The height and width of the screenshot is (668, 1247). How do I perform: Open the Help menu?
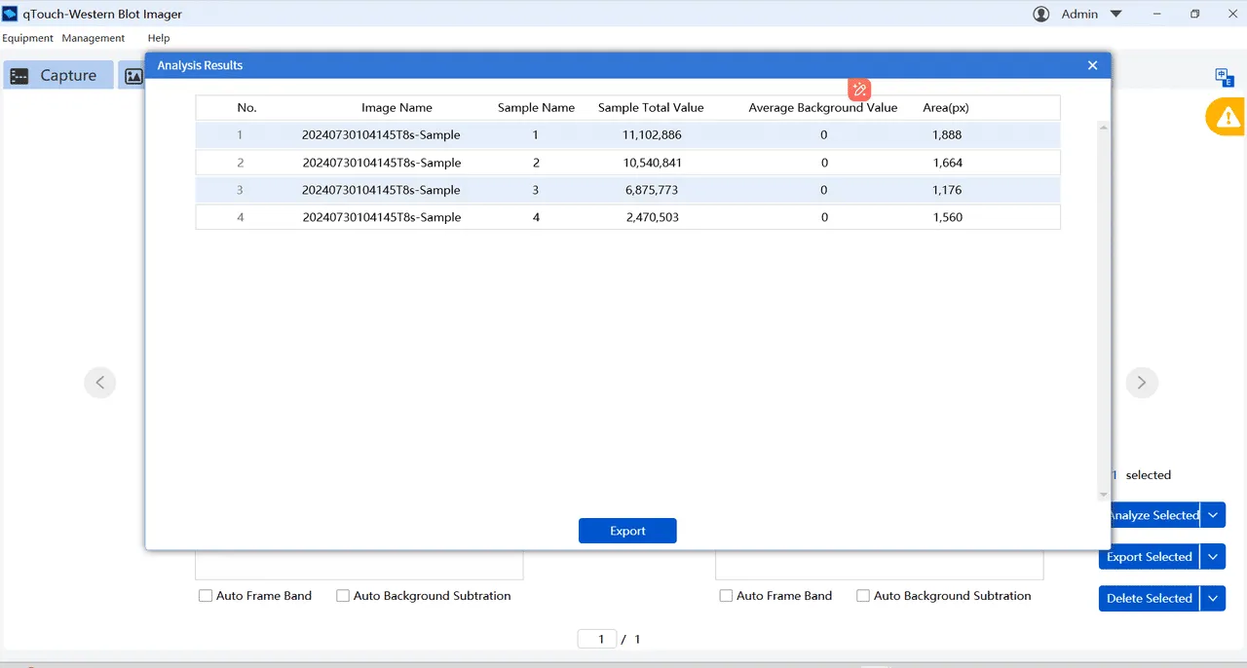(159, 38)
